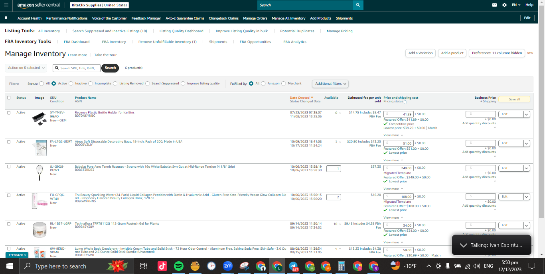Open the Manage Pricing tab
545x274 pixels.
(x=340, y=31)
